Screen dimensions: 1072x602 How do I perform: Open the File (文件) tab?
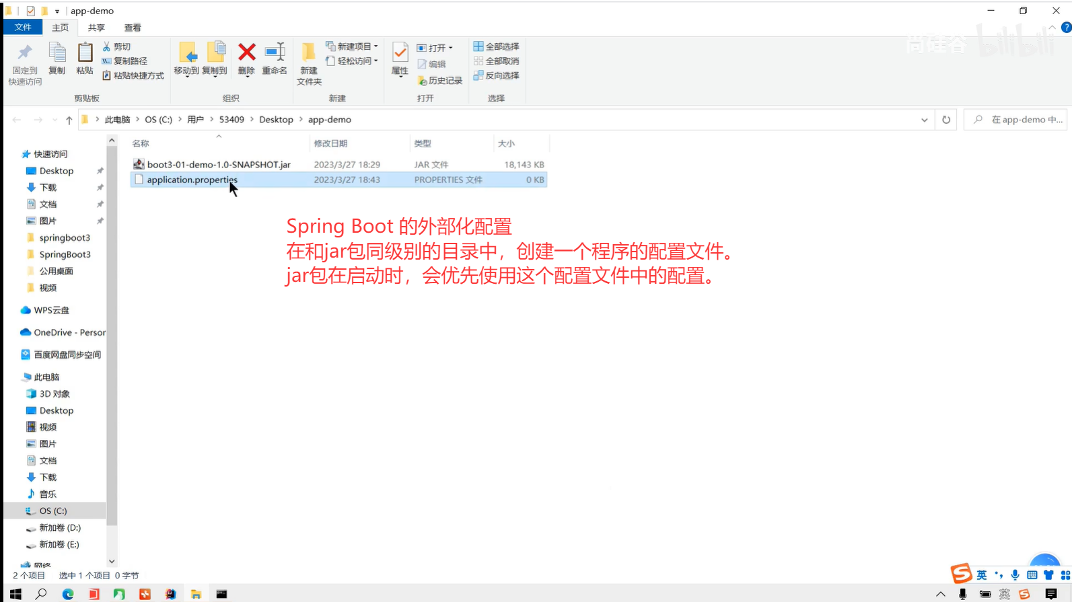[x=23, y=28]
